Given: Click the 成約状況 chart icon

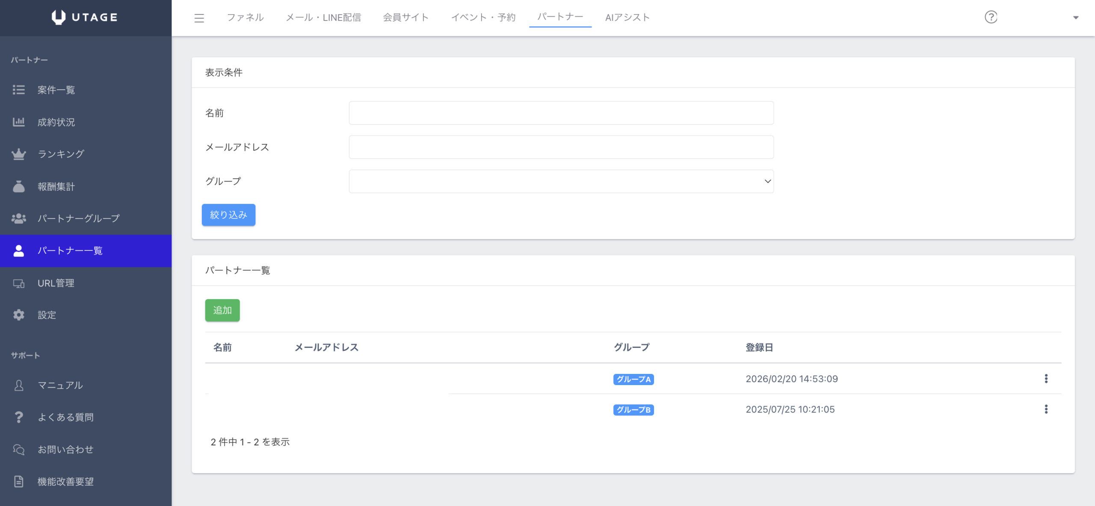Looking at the screenshot, I should pyautogui.click(x=19, y=122).
